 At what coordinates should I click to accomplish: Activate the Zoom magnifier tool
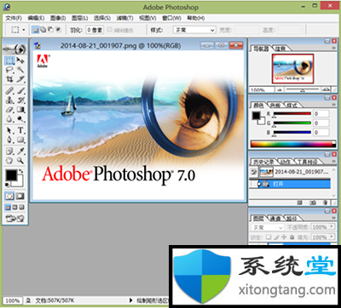pos(20,161)
